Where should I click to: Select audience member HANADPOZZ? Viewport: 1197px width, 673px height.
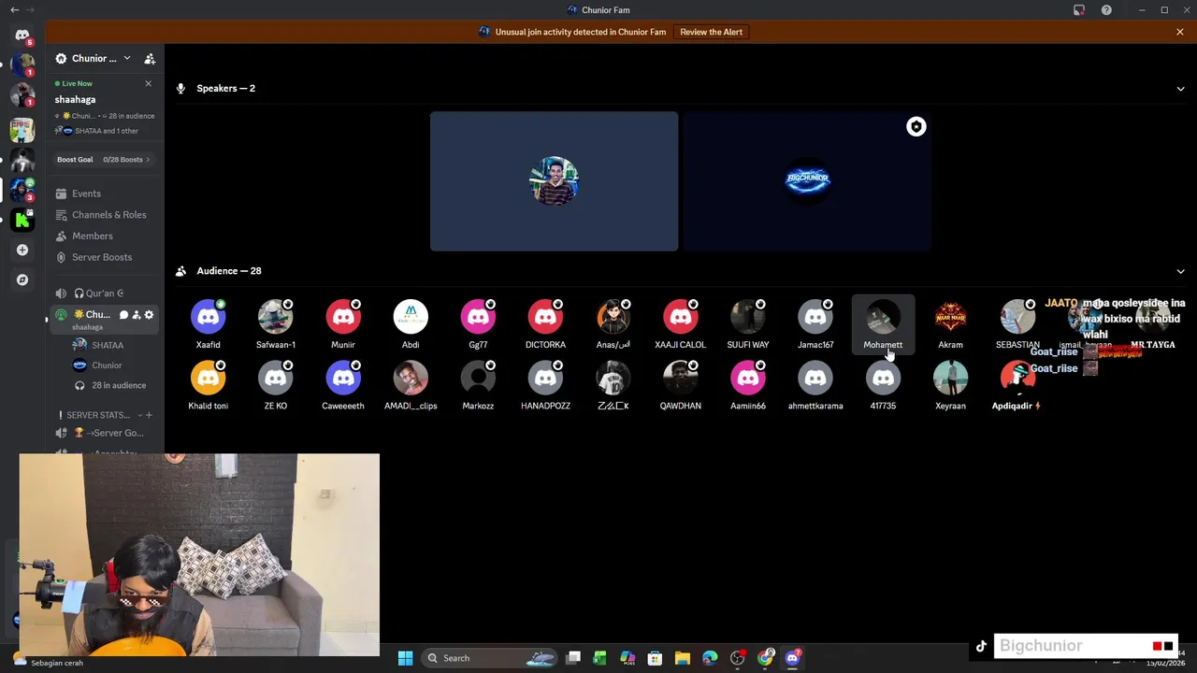coord(545,385)
